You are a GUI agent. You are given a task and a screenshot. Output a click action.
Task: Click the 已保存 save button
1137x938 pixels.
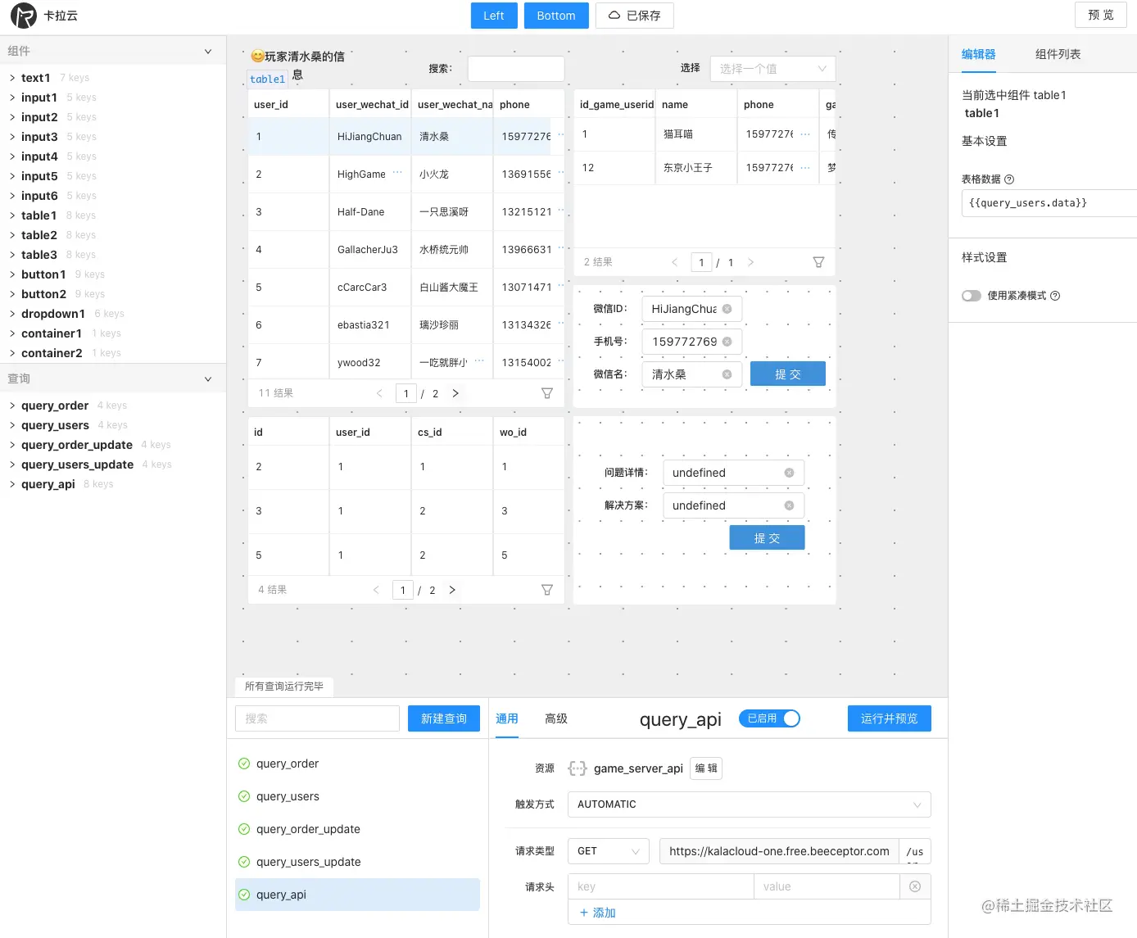[x=634, y=16]
